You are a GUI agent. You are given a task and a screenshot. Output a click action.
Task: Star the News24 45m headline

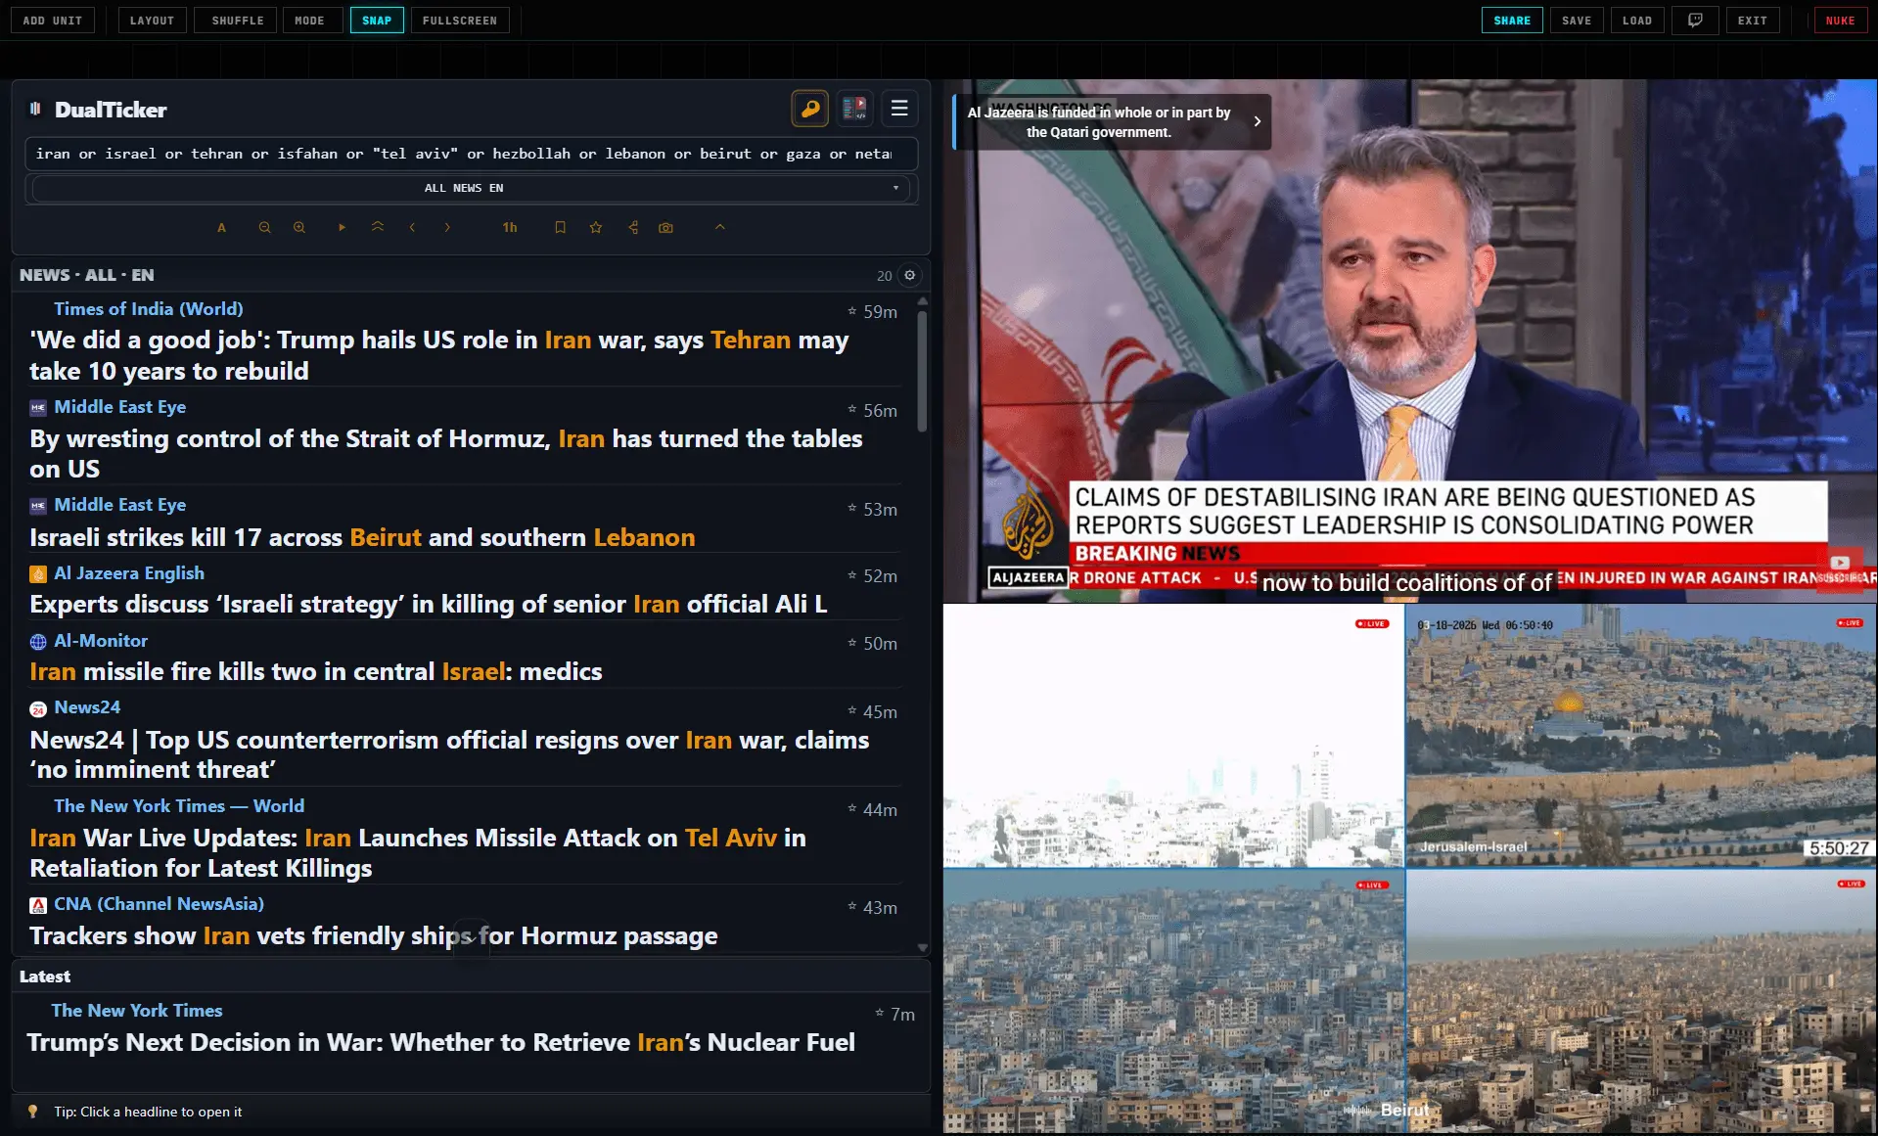[851, 711]
